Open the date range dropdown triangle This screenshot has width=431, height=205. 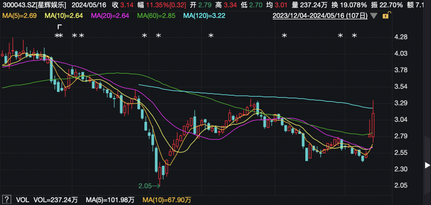374,16
